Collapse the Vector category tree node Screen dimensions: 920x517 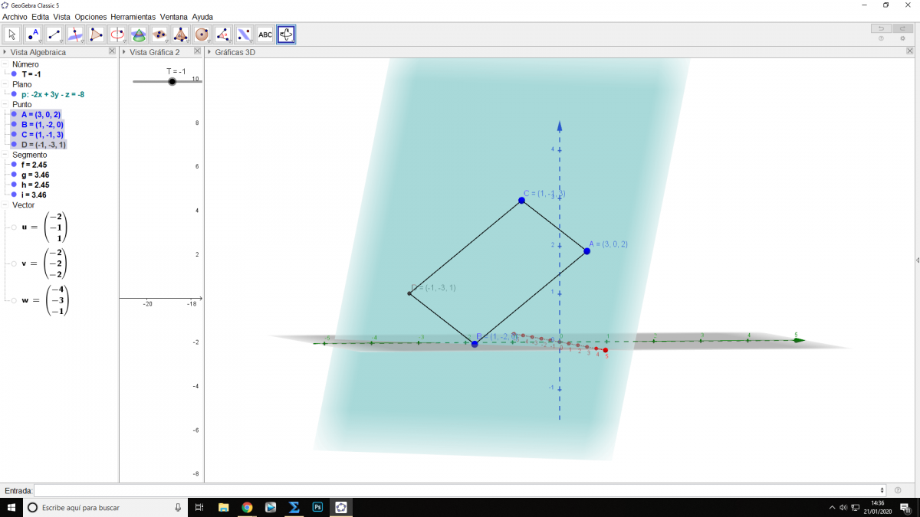pyautogui.click(x=6, y=205)
